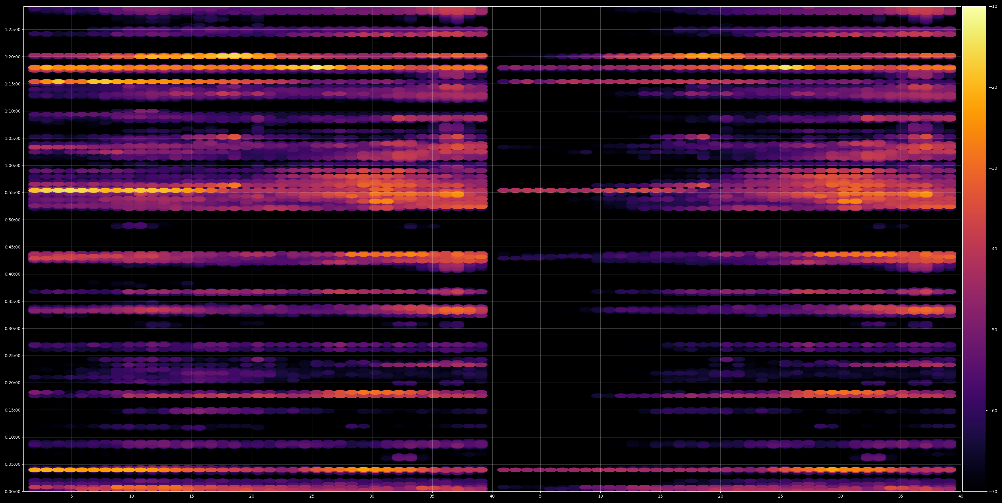Viewport: 1002px width, 503px height.
Task: Click x-axis label "10" under the right heatmap
Action: pyautogui.click(x=601, y=496)
